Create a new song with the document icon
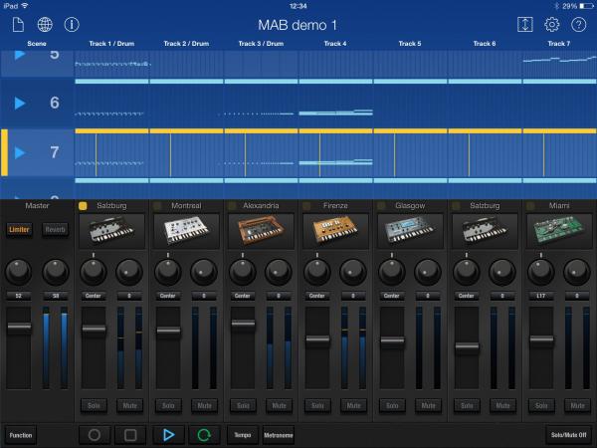 (18, 24)
